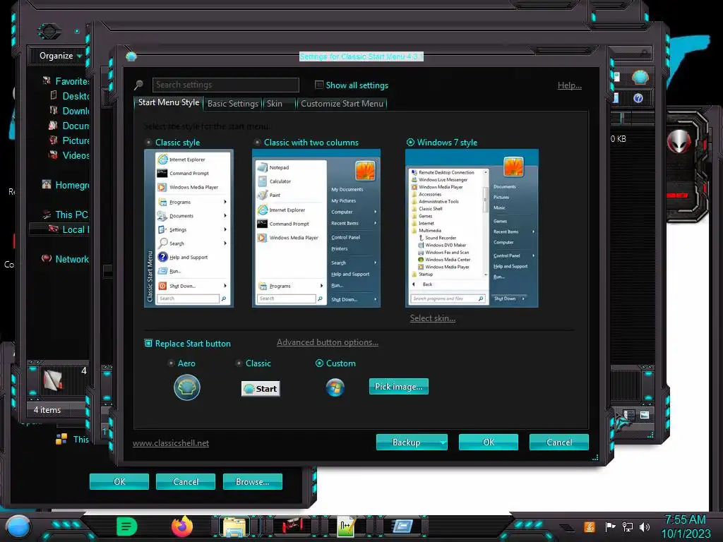Click OK in the background dialog

point(119,481)
